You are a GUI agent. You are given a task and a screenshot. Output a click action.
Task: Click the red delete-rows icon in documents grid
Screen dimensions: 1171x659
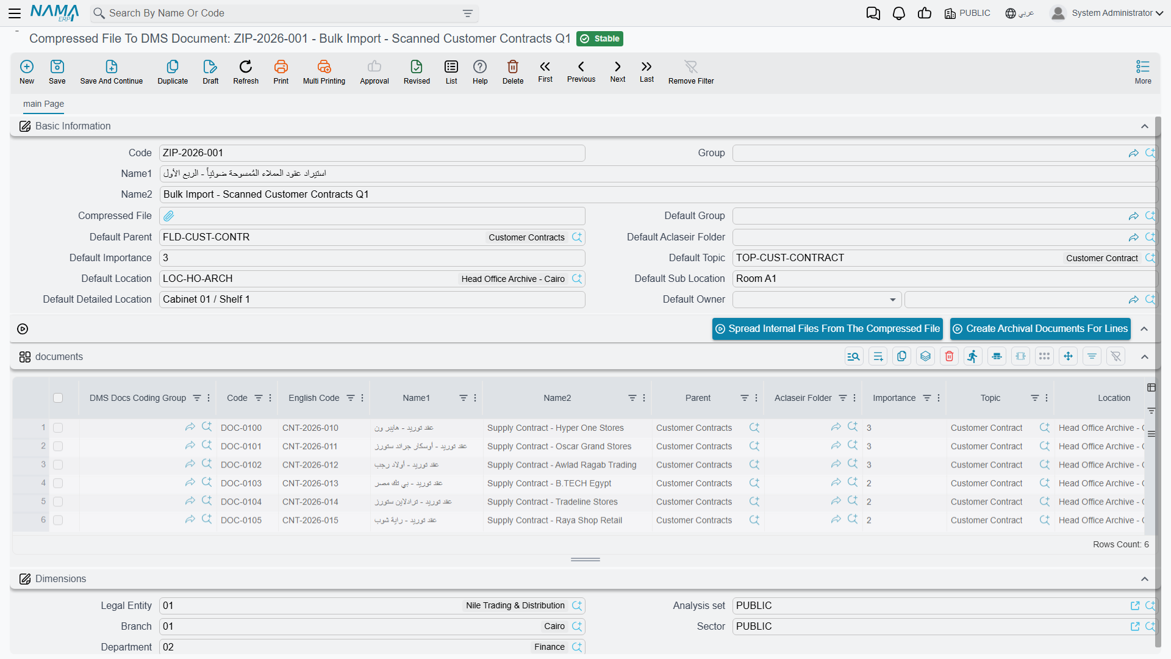coord(949,356)
